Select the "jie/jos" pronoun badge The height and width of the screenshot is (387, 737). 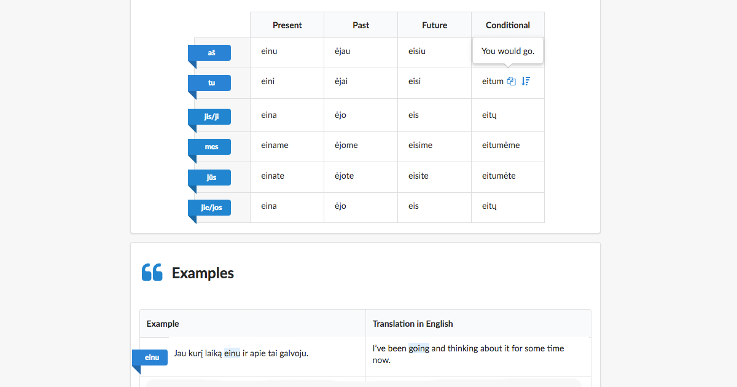point(209,207)
